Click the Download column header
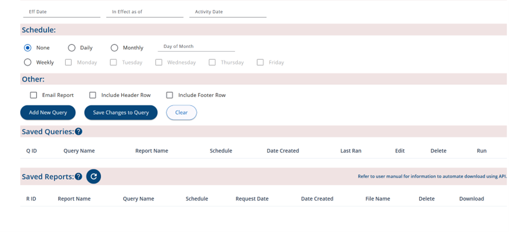Image resolution: width=509 pixels, height=232 pixels. (471, 198)
